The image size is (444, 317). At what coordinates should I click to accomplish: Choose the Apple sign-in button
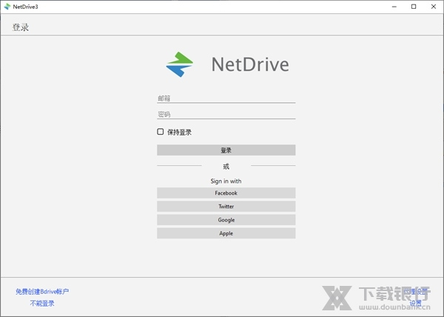226,233
